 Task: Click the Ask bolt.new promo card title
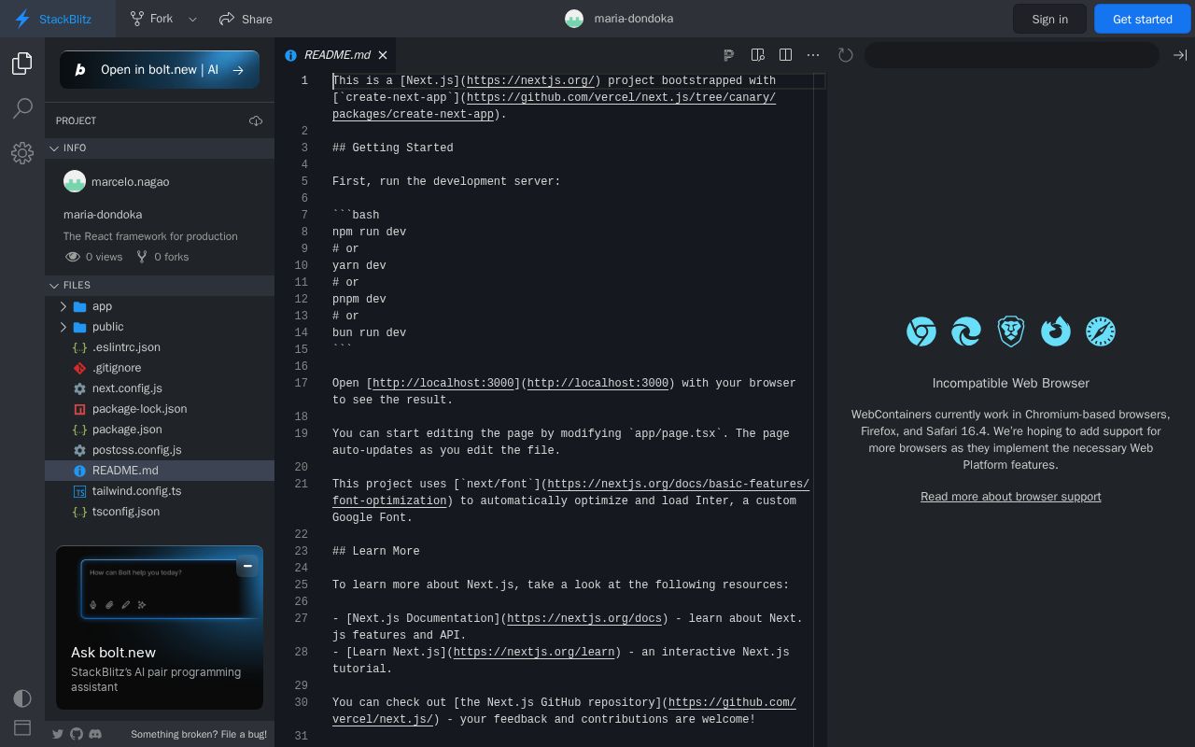point(113,653)
